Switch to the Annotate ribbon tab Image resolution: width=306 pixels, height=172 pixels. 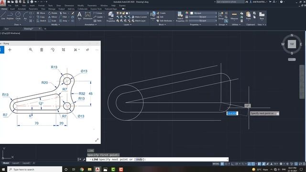click(x=22, y=9)
